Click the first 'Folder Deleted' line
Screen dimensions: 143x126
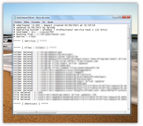[38, 52]
